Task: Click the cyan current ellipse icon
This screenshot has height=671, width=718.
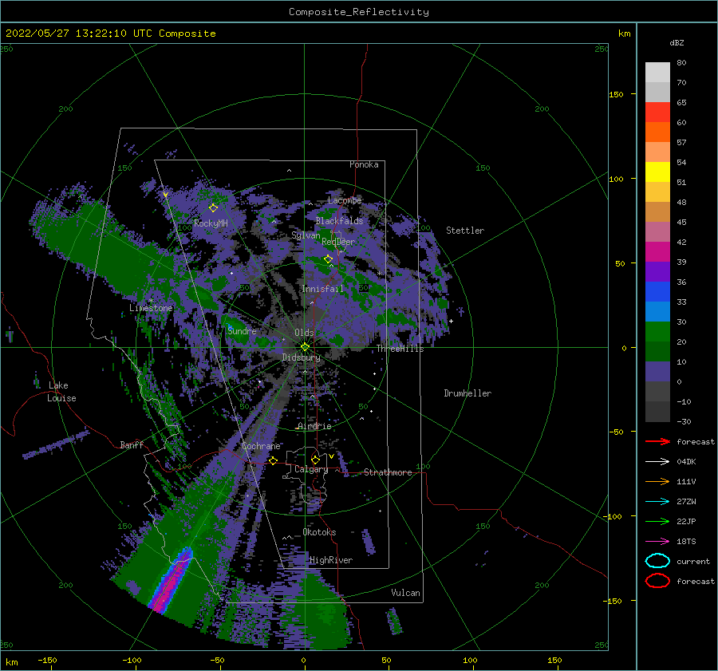Action: pyautogui.click(x=657, y=561)
